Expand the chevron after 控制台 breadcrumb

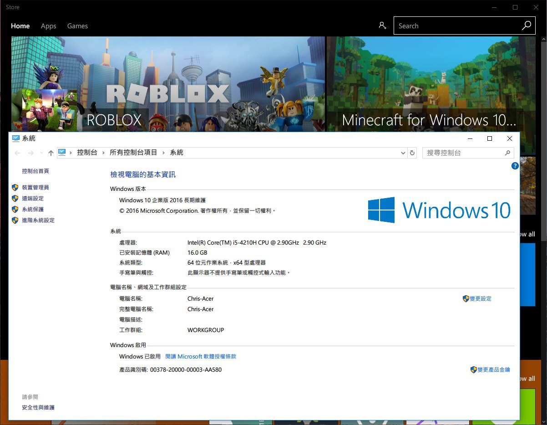[103, 153]
